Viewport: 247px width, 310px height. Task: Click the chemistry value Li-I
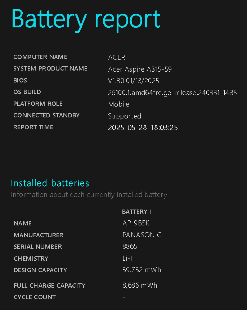pyautogui.click(x=127, y=258)
